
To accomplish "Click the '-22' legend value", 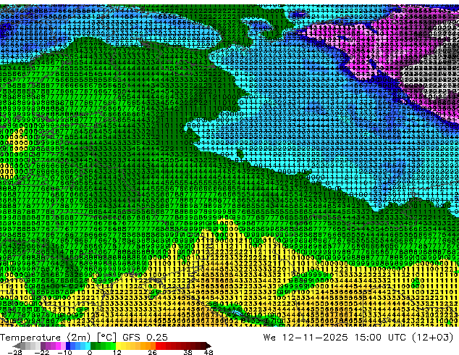I will click(x=42, y=352).
